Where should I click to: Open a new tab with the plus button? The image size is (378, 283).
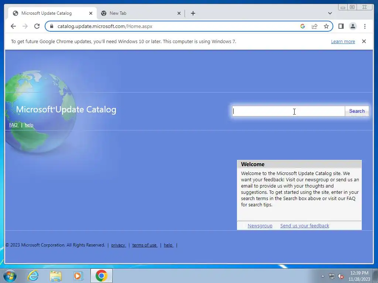tap(193, 13)
